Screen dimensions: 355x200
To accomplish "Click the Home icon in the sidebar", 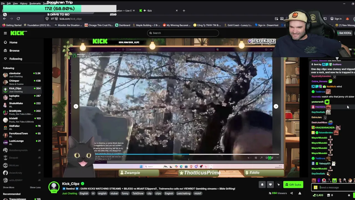I will click(x=5, y=42).
